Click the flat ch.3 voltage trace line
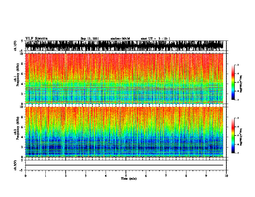The width and height of the screenshot is (255, 197). 124,165
